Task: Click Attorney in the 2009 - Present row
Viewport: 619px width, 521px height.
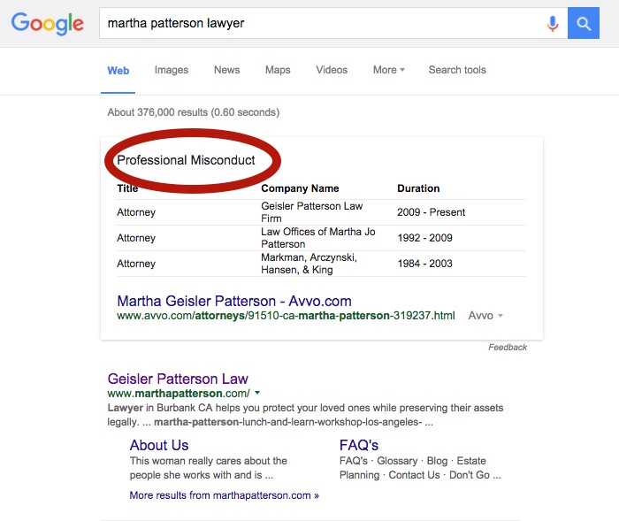Action: 136,212
